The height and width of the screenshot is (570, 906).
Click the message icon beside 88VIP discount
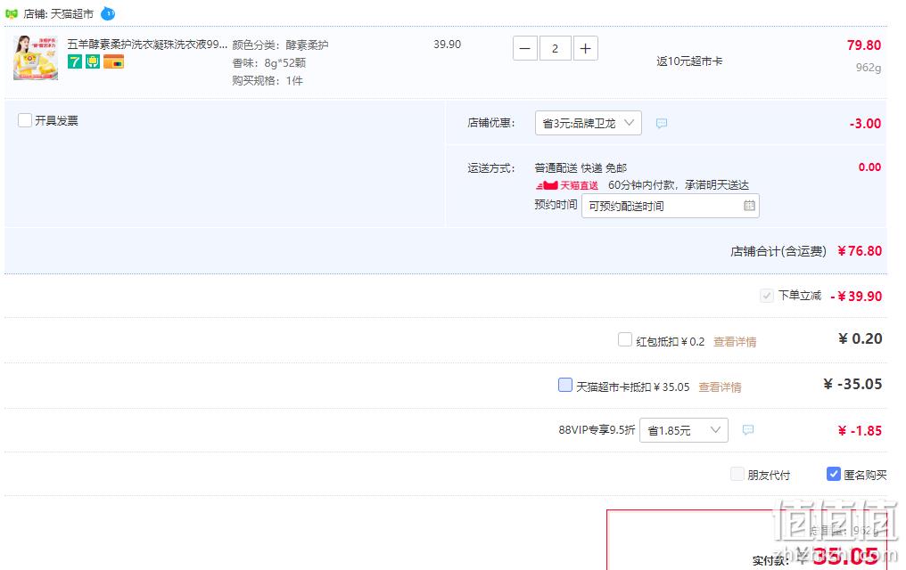tap(747, 430)
